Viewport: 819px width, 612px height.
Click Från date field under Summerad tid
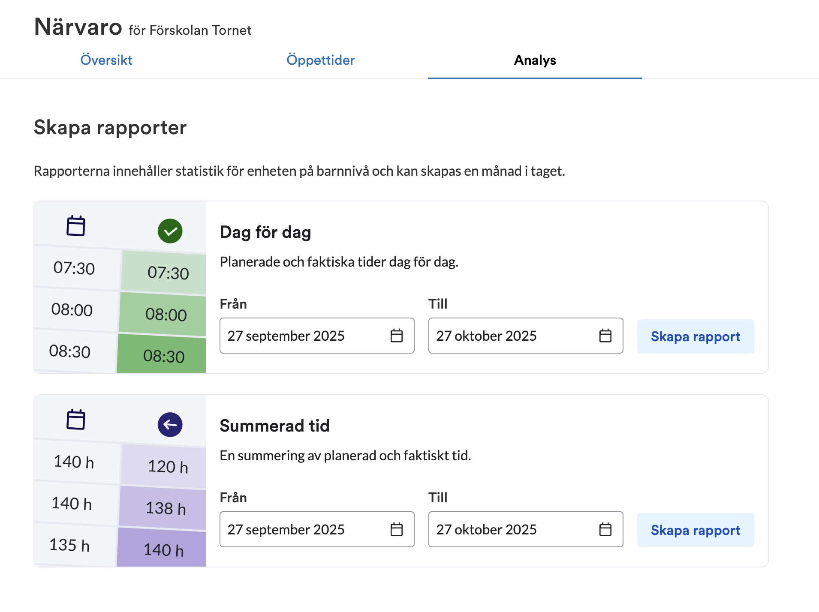300,529
